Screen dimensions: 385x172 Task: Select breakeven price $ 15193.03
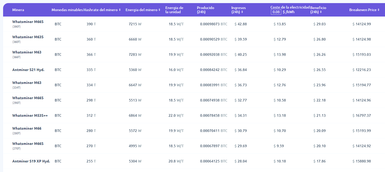coord(362,54)
